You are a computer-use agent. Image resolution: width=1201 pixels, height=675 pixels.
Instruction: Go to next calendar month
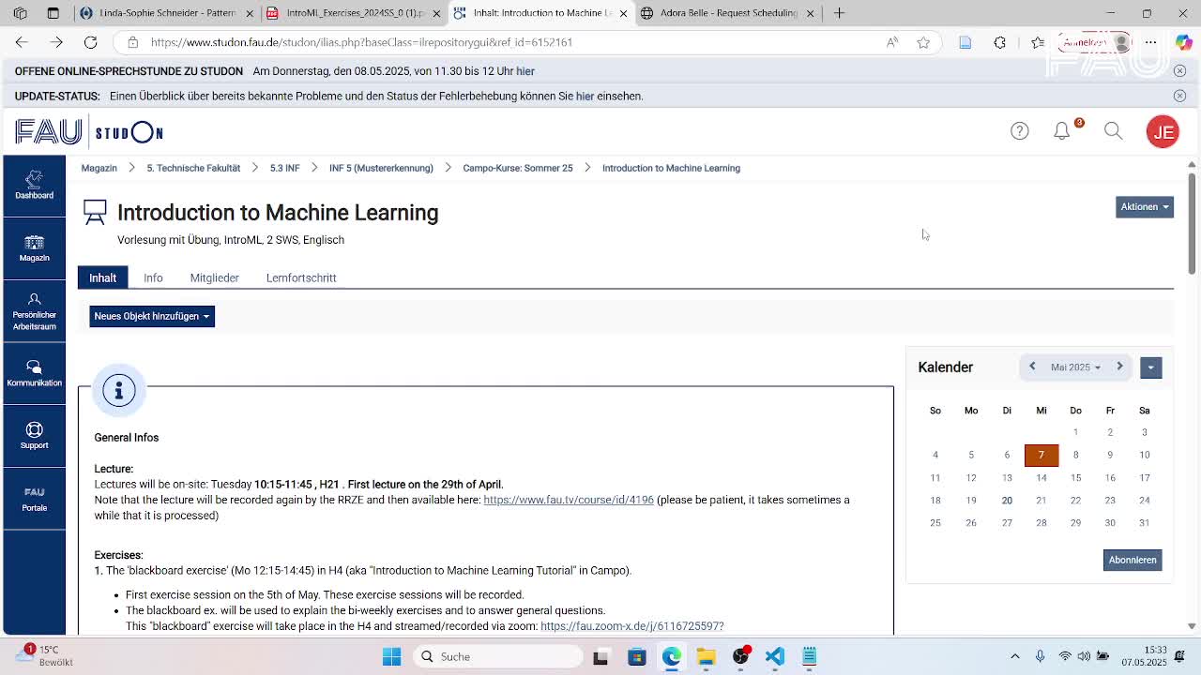tap(1119, 367)
